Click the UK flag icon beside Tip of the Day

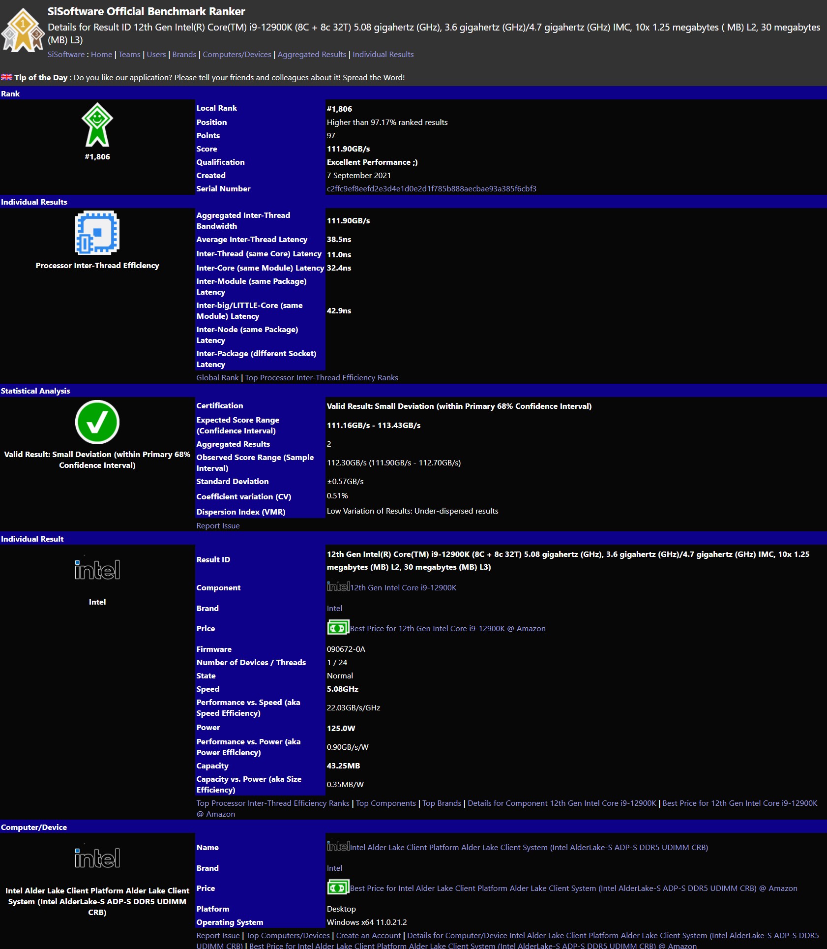pos(6,77)
